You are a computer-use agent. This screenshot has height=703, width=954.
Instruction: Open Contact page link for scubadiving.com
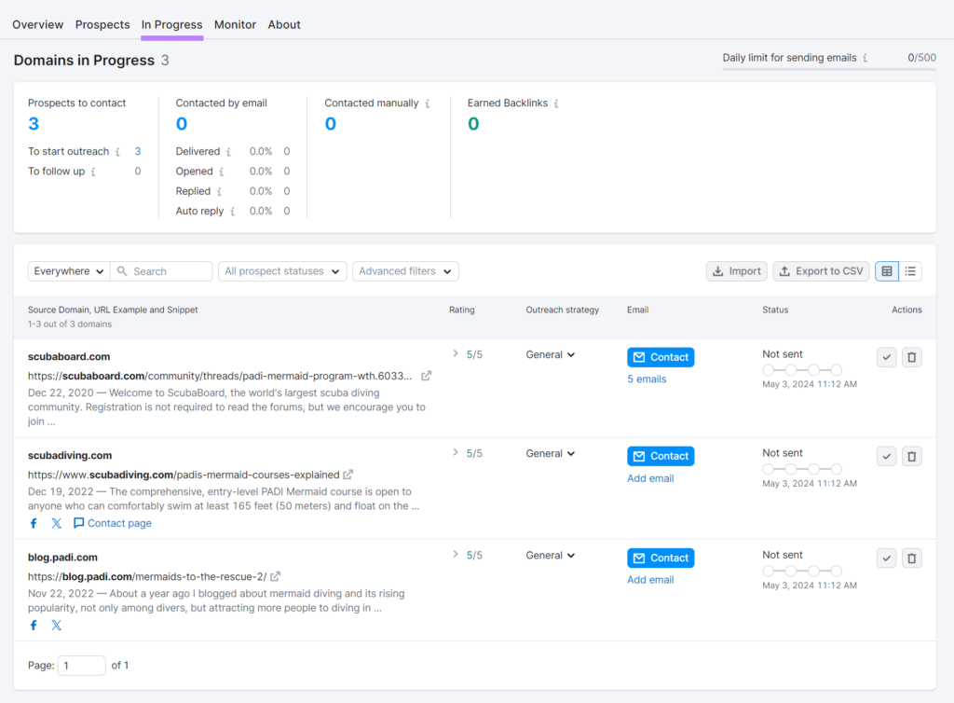pyautogui.click(x=113, y=523)
